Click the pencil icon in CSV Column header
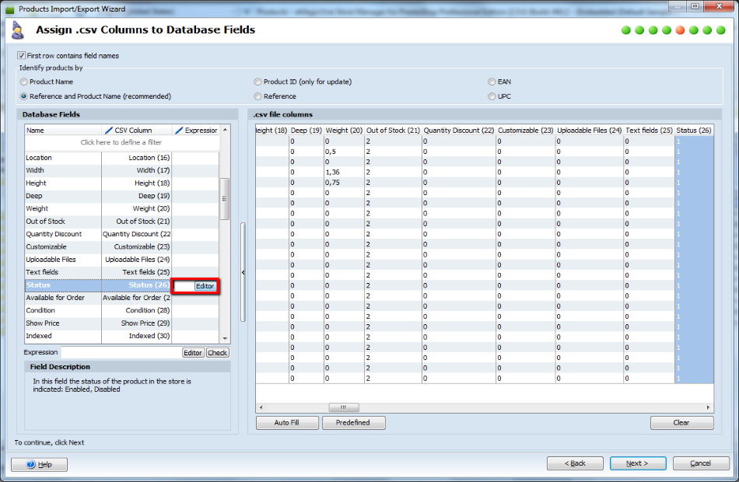The height and width of the screenshot is (482, 739). (108, 131)
